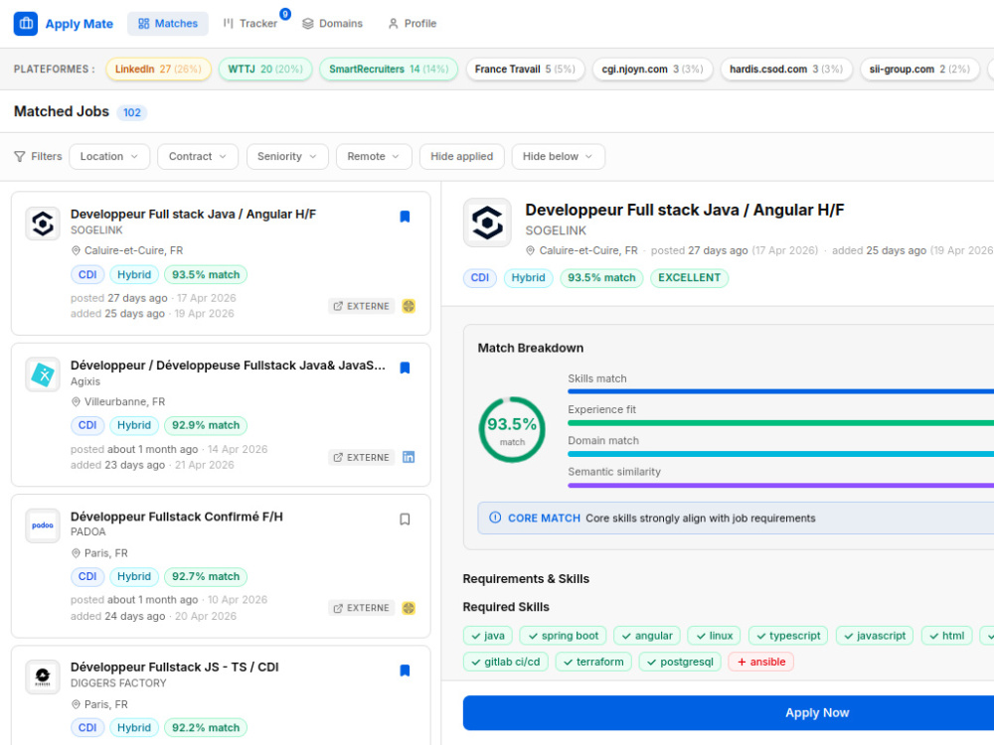Click the SOGELINK logo in detail panel

point(487,223)
